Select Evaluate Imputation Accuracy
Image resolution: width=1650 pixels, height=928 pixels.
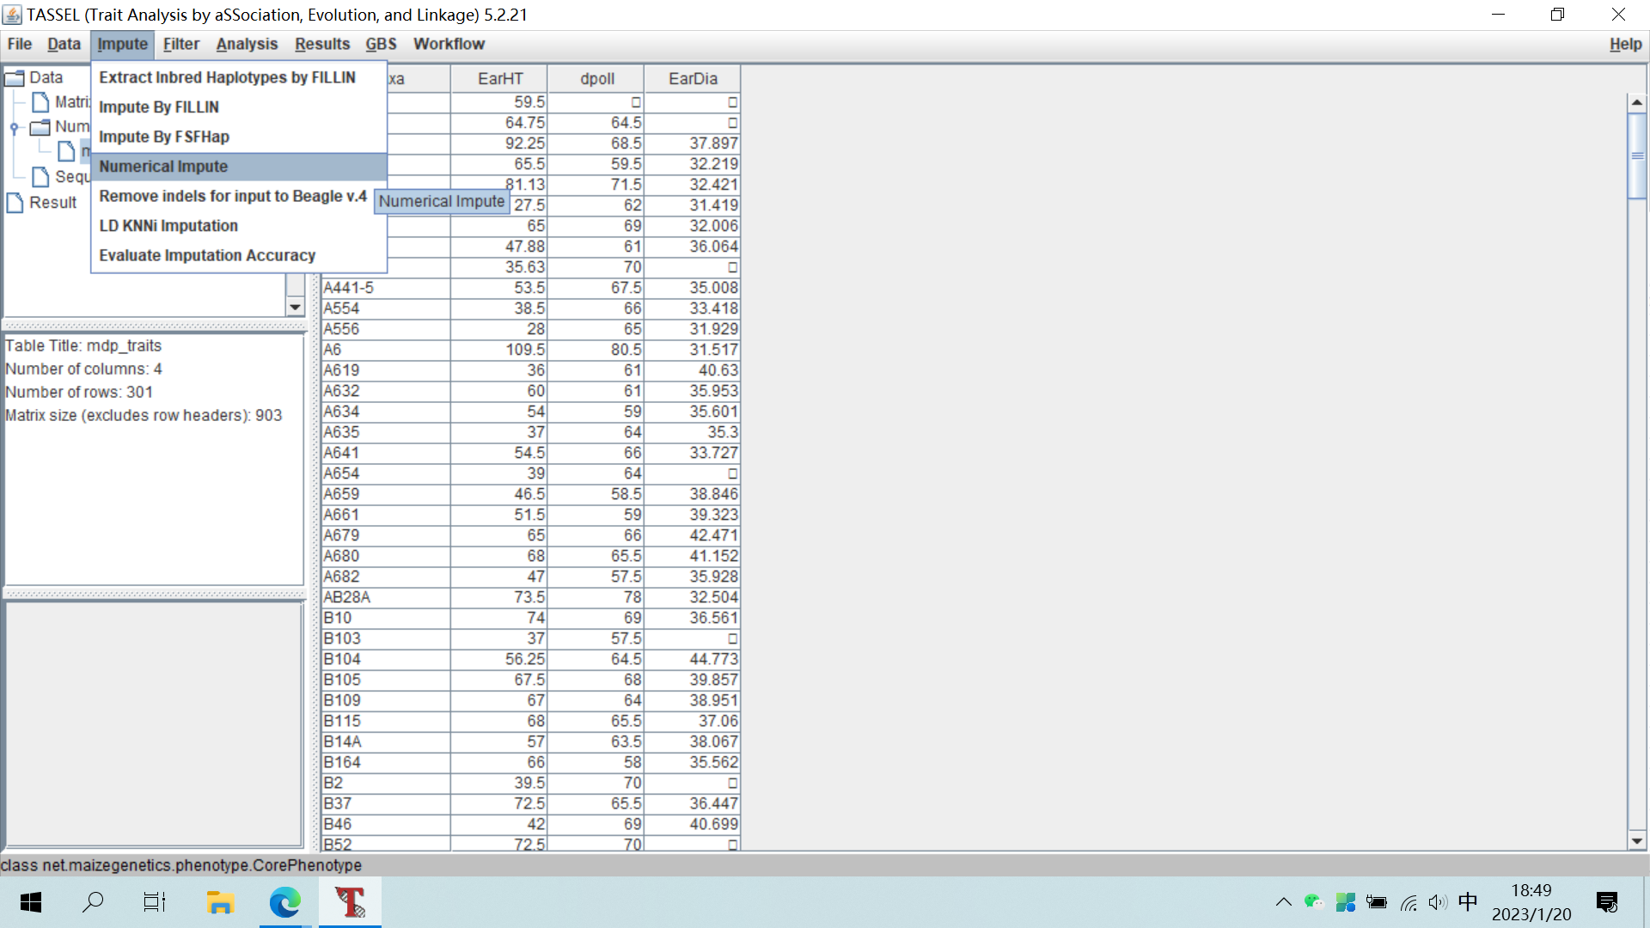point(239,255)
